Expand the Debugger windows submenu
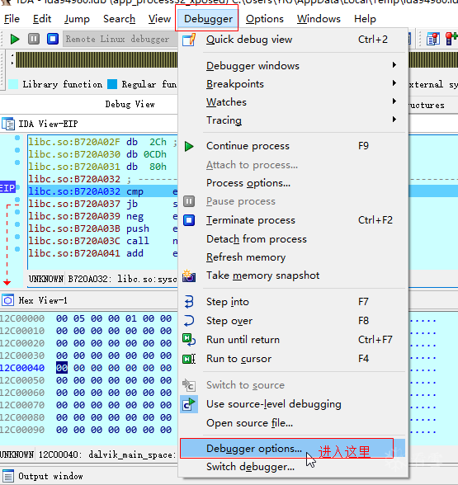Image resolution: width=458 pixels, height=485 pixels. tap(293, 66)
